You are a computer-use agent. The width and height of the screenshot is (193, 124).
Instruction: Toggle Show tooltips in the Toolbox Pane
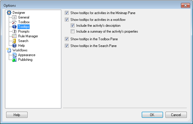(67, 39)
